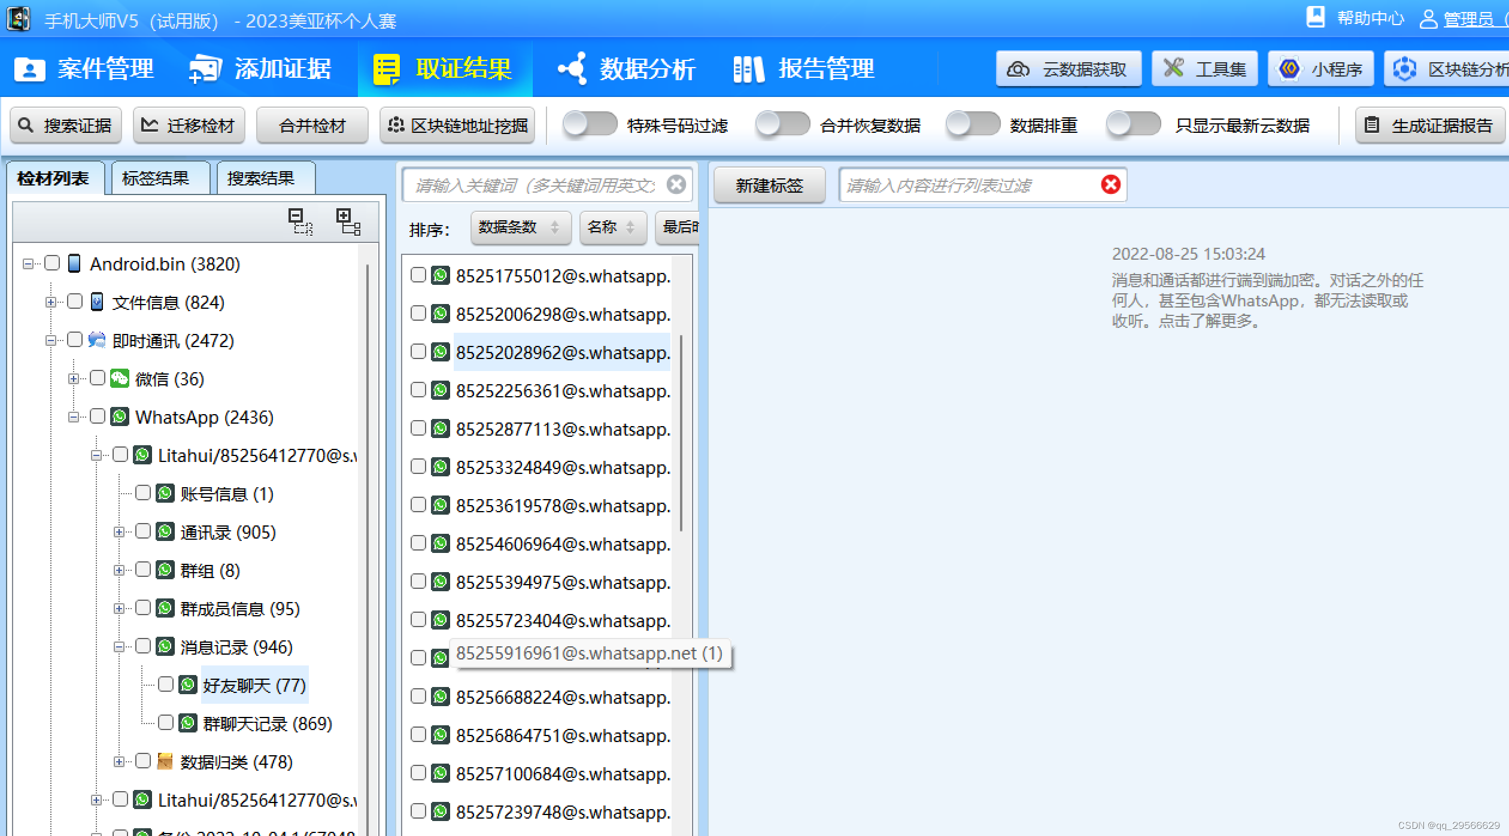
Task: Switch to the 标签结果 tab
Action: point(156,176)
